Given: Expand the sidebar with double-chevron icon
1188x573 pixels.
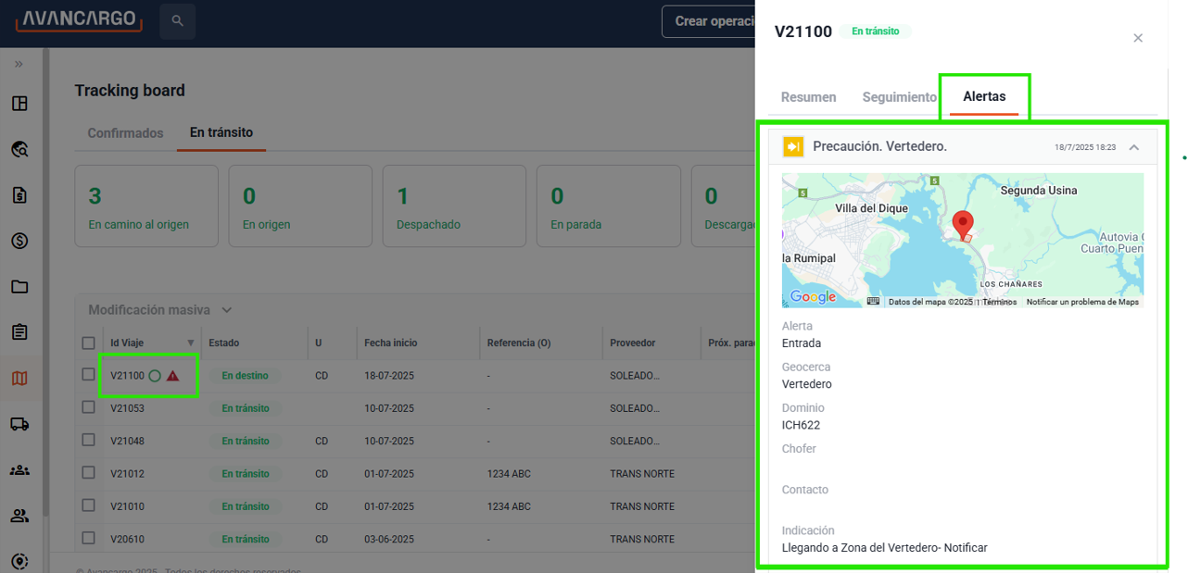Looking at the screenshot, I should (19, 64).
